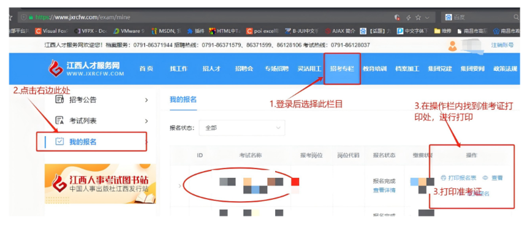Click the 考试名称 column header
Screen dimensions: 527x234
tap(251, 155)
